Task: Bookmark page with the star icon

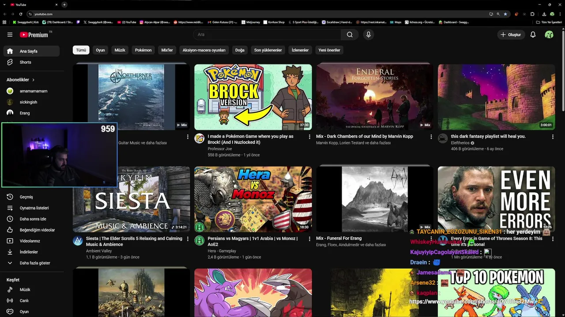Action: (x=505, y=14)
